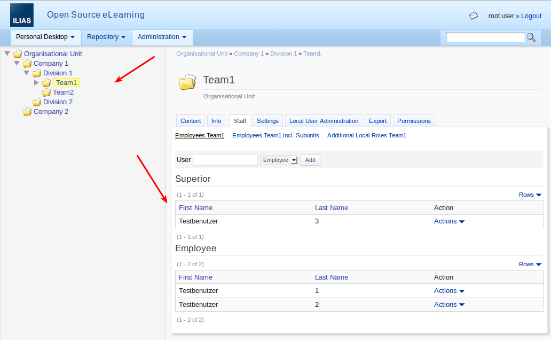Click the Logout link
The height and width of the screenshot is (340, 551).
(x=531, y=16)
